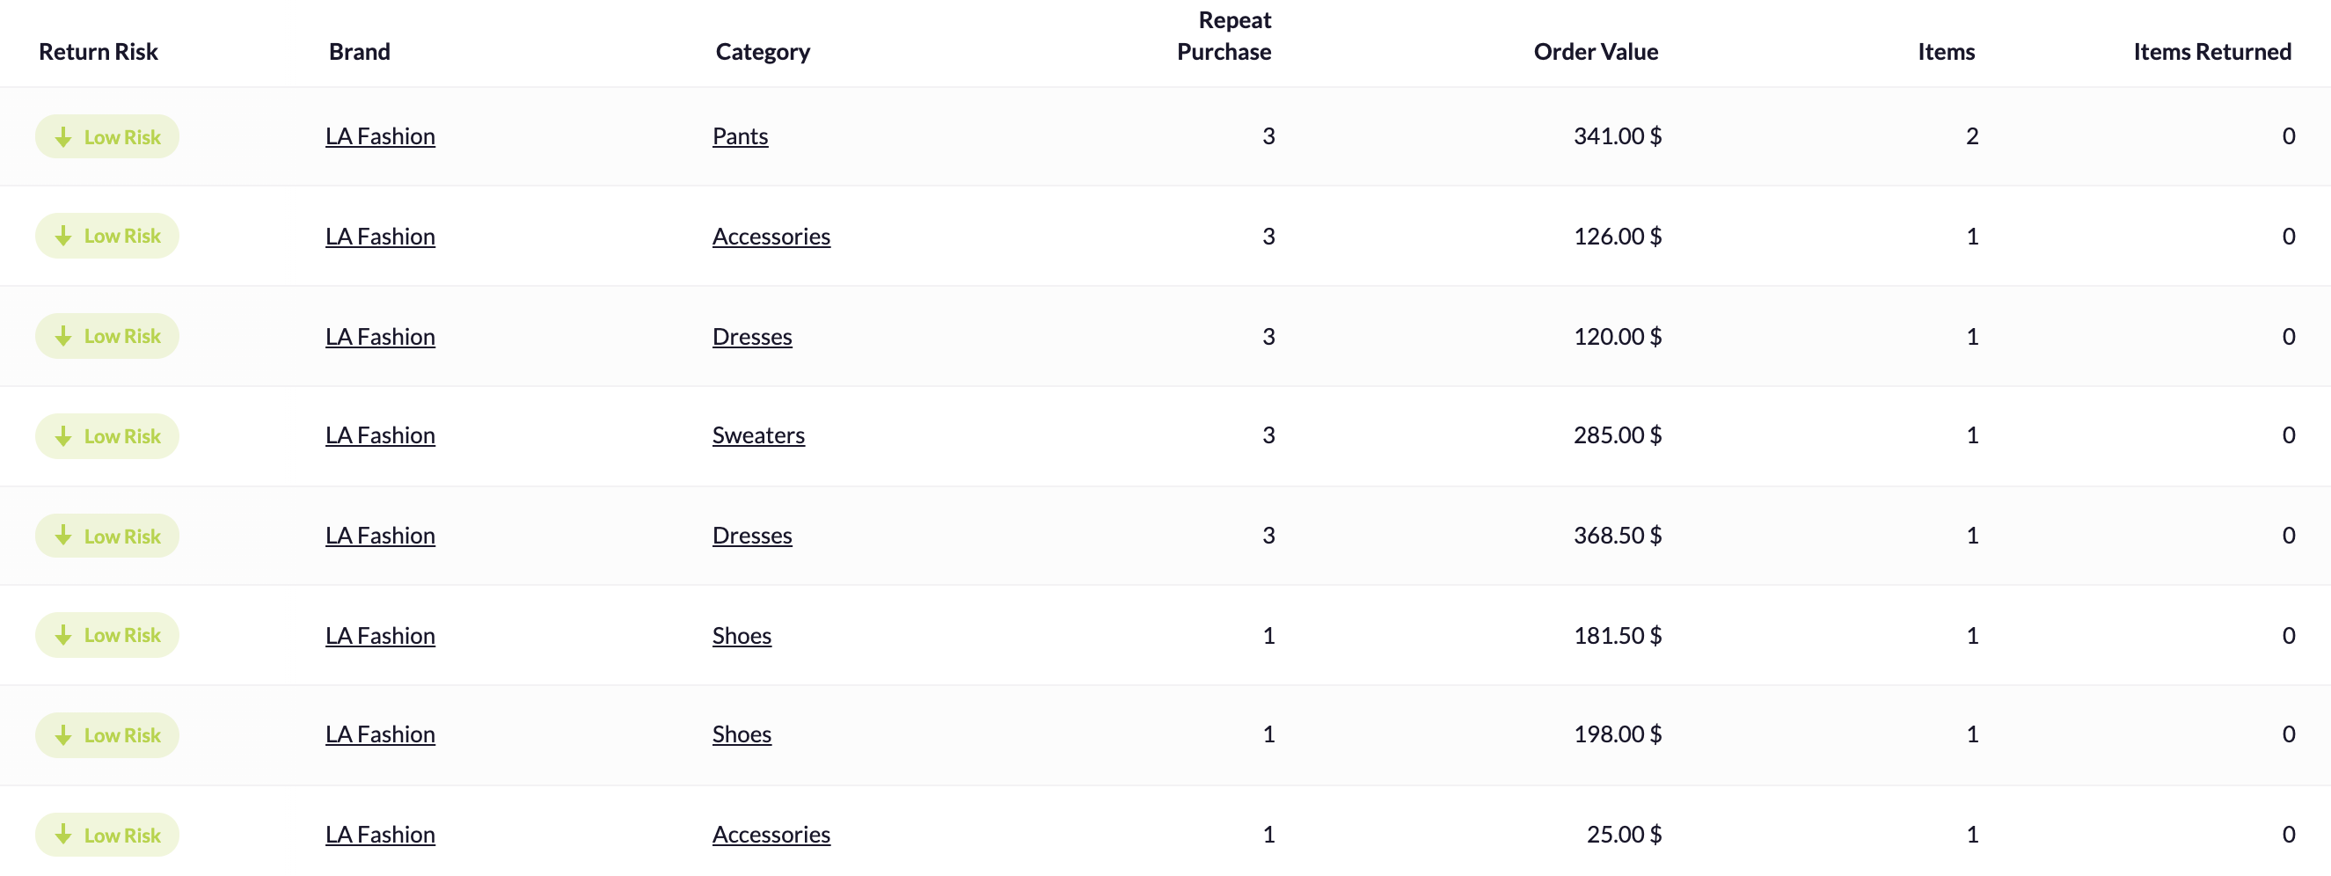Screen dimensions: 2331x876
Task: Click the risk arrow icon for 198.00 $ order
Action: click(63, 736)
